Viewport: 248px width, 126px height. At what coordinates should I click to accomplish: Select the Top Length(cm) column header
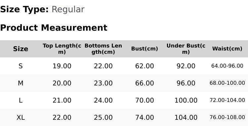[x=62, y=49]
